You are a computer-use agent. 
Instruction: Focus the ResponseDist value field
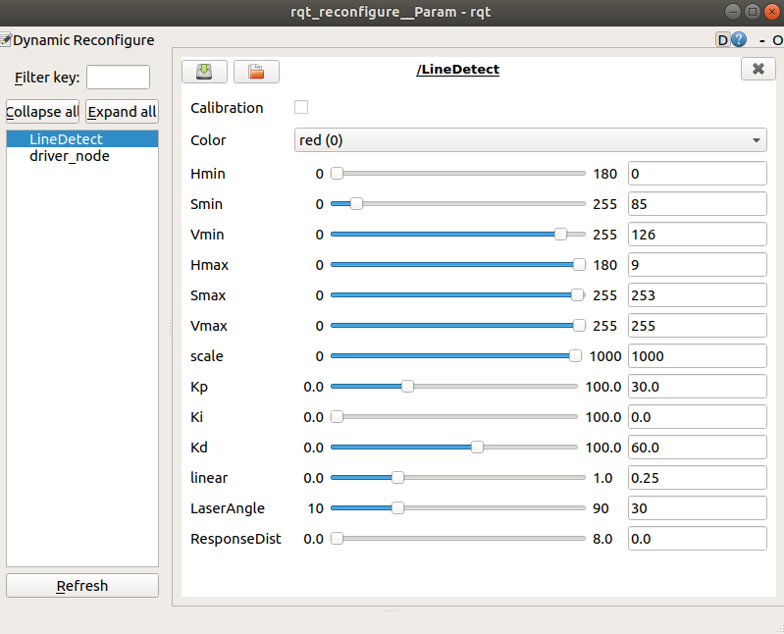tap(697, 539)
